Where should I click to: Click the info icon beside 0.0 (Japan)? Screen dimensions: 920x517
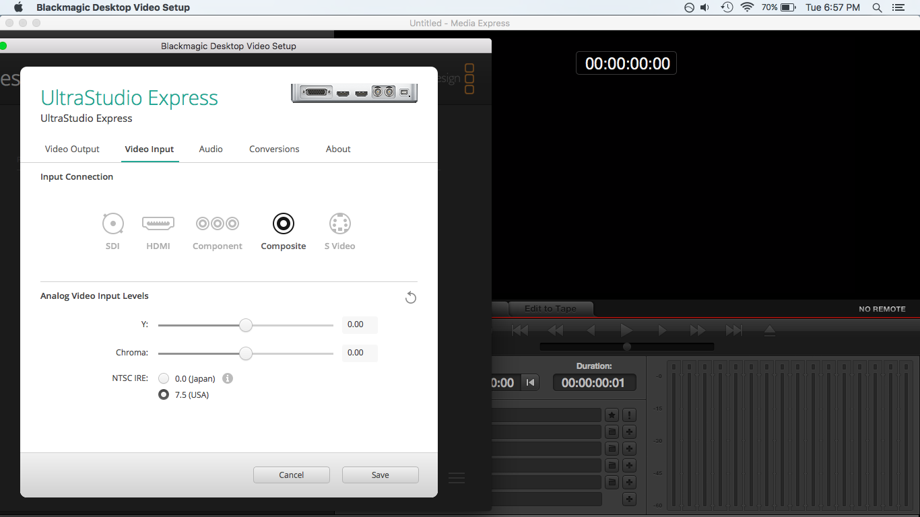[x=228, y=378]
